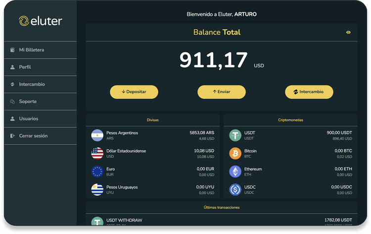
Task: Go to the Perfil section
Action: click(x=25, y=67)
